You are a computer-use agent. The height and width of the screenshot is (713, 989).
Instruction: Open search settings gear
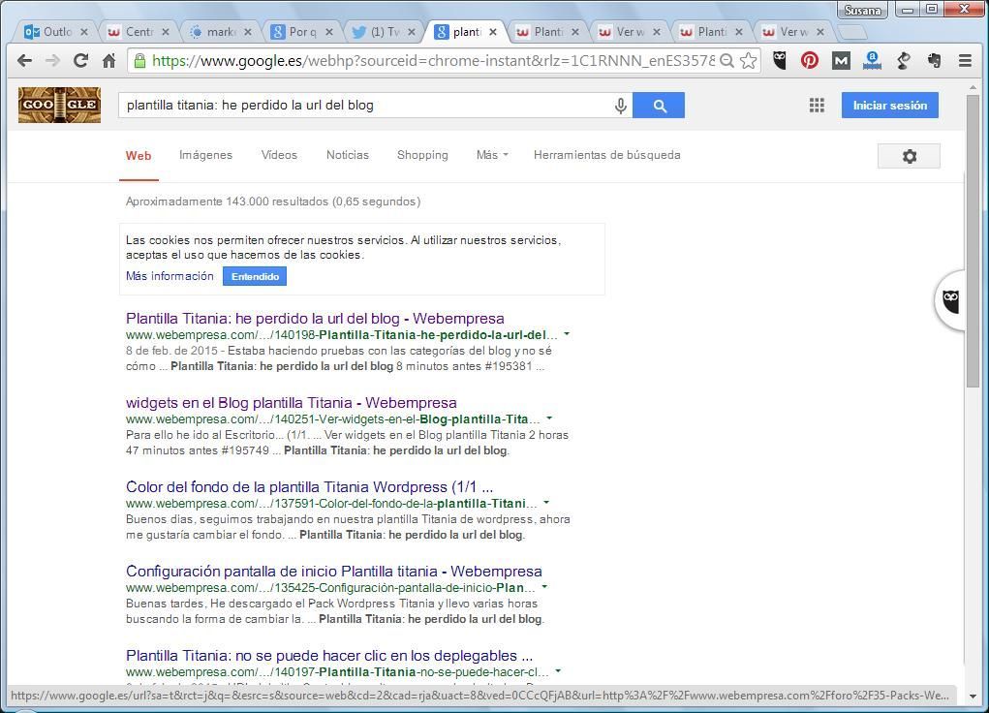(909, 156)
